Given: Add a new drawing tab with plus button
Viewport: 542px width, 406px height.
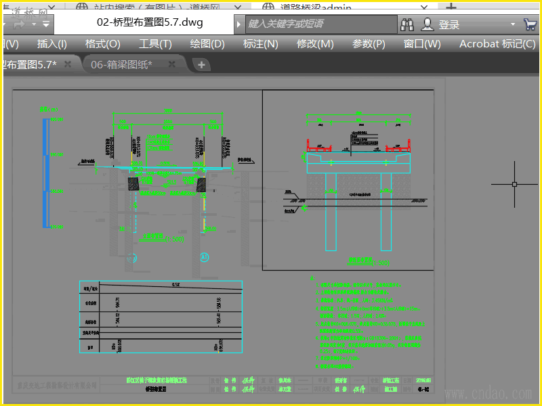Looking at the screenshot, I should 201,64.
